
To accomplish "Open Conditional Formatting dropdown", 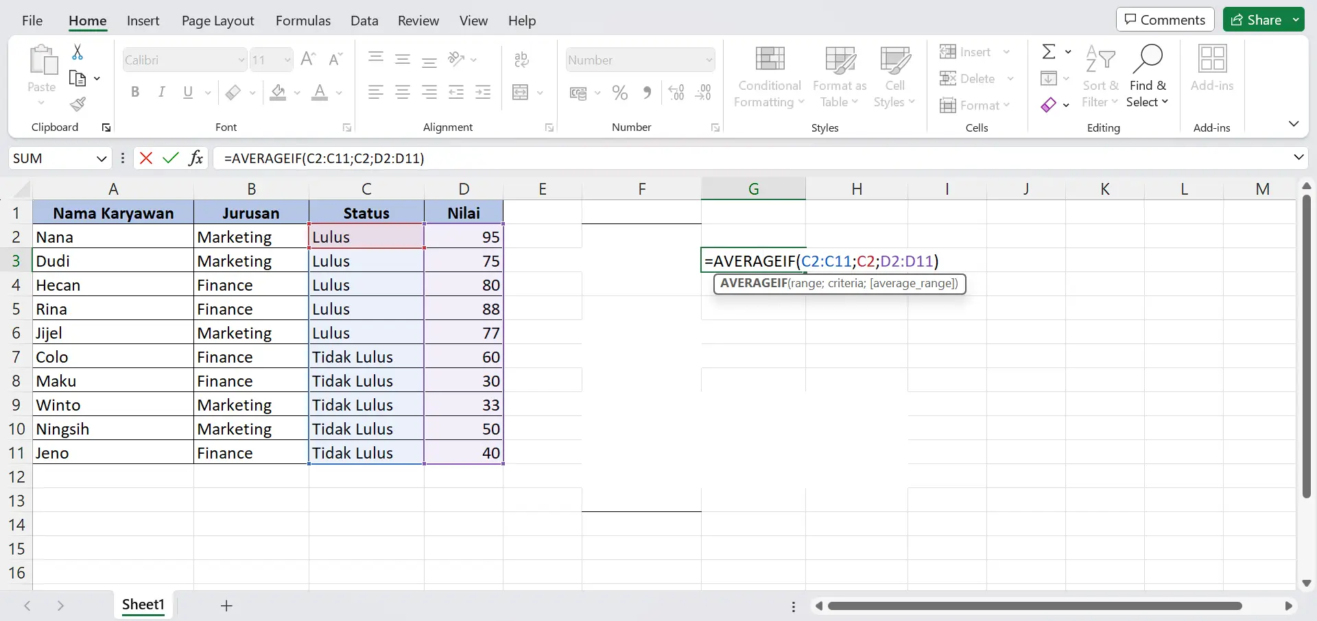I will [769, 77].
